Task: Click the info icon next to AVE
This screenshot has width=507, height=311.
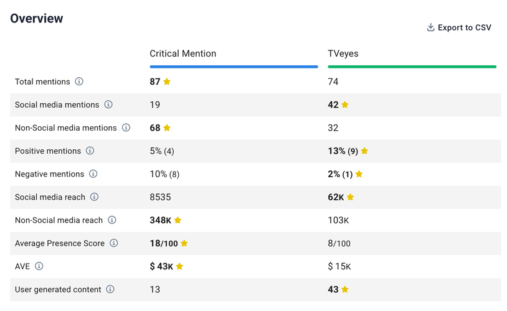Action: [39, 266]
